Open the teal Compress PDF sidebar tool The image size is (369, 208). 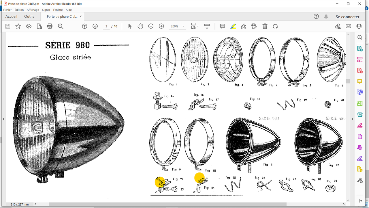click(x=360, y=114)
